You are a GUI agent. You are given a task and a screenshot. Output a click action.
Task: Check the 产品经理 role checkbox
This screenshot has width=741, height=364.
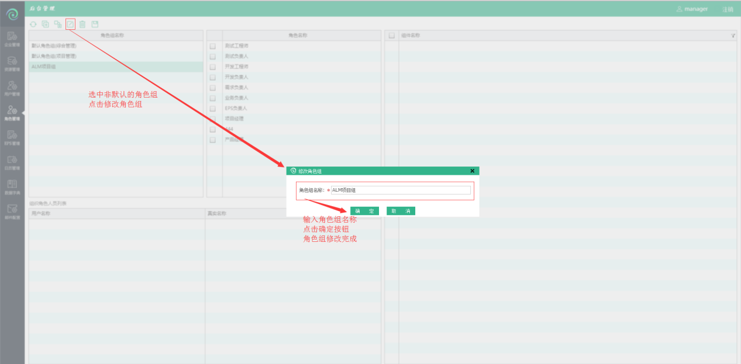pos(213,140)
